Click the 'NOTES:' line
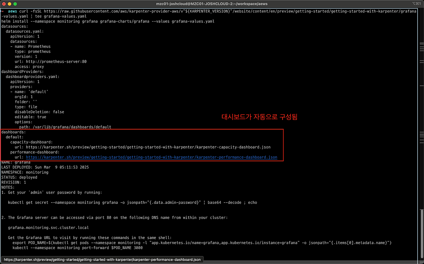This screenshot has width=424, height=264. 8,187
